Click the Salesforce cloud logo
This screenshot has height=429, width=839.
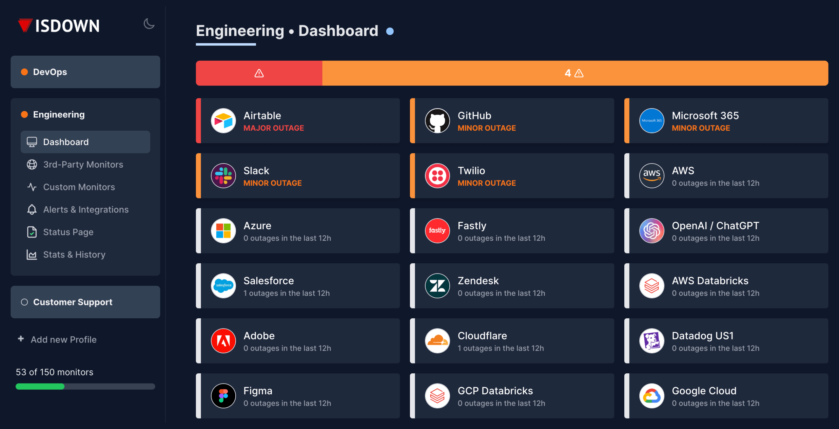(223, 286)
